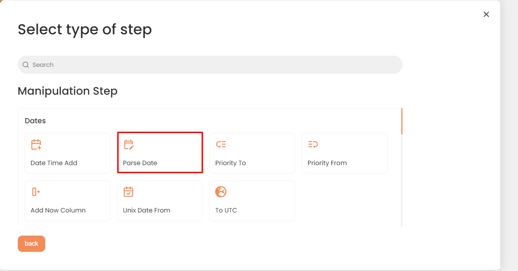Choose the Add Now Column label
Viewport: 518px width, 271px height.
point(58,210)
